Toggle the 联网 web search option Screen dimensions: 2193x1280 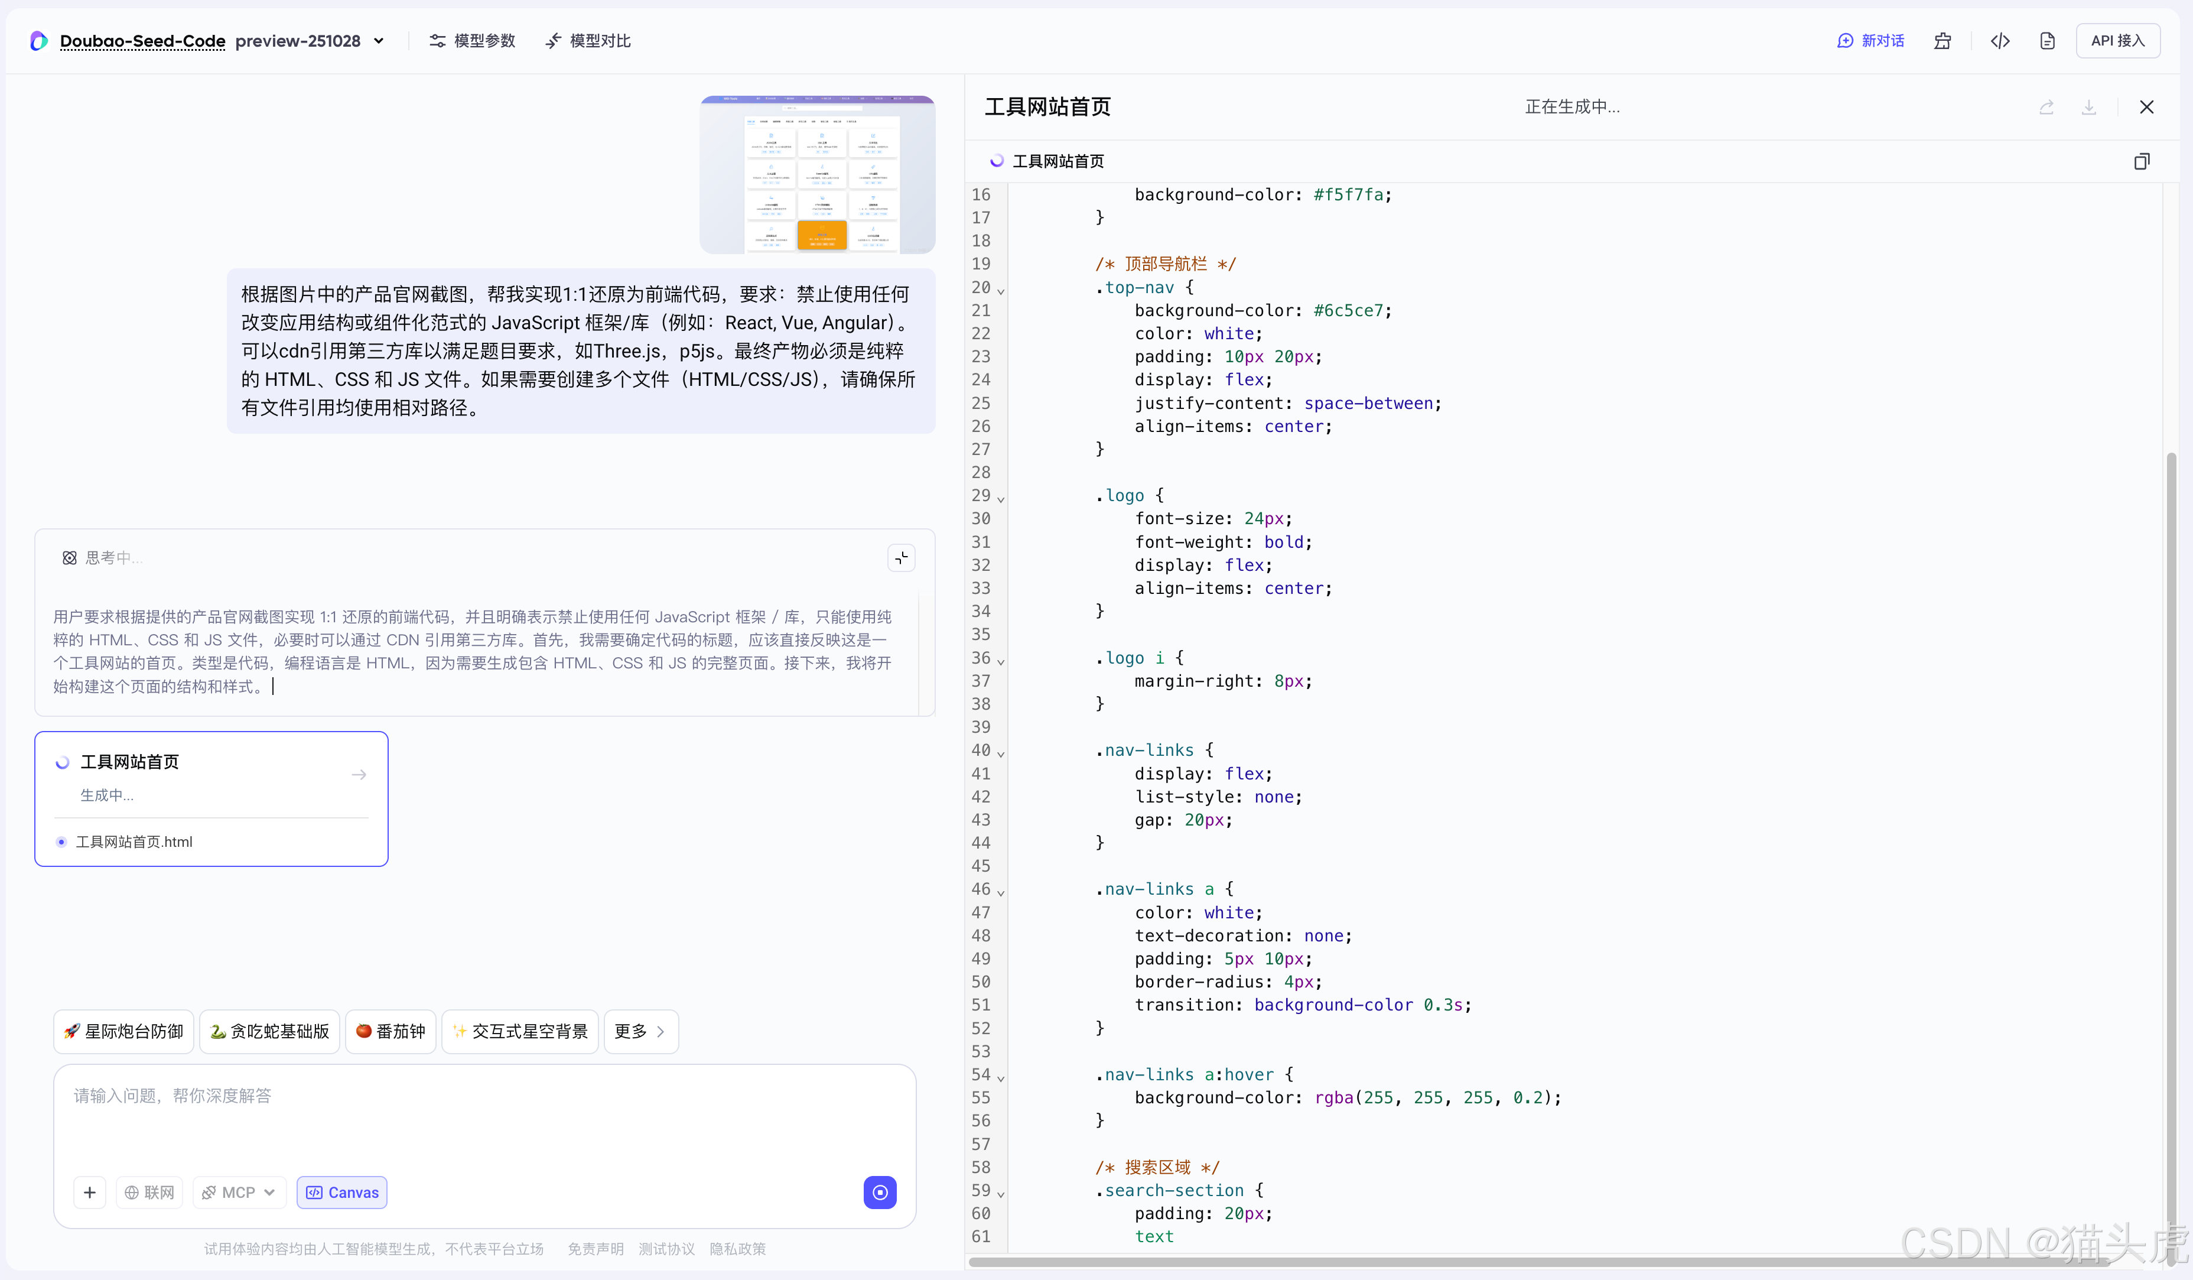pos(149,1192)
